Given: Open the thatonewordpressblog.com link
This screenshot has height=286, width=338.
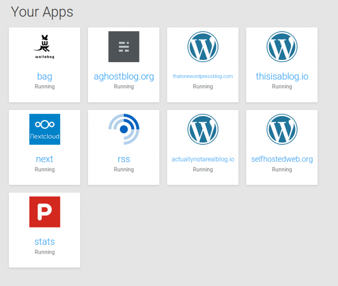Looking at the screenshot, I should click(203, 76).
